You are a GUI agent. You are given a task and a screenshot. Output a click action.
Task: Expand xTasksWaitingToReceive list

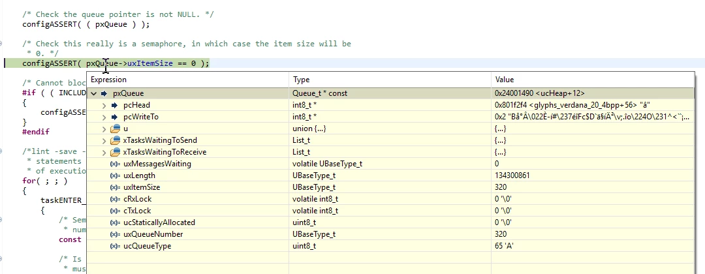click(x=104, y=152)
